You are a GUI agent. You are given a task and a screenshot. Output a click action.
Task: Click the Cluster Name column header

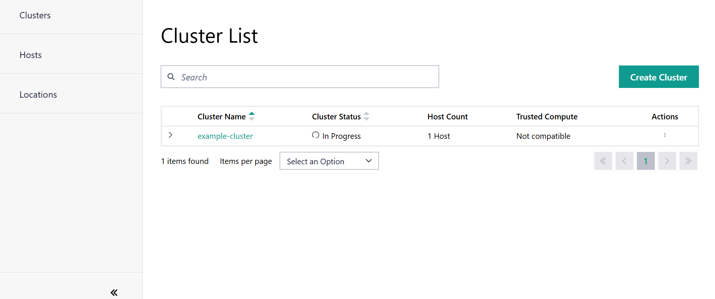(x=221, y=117)
